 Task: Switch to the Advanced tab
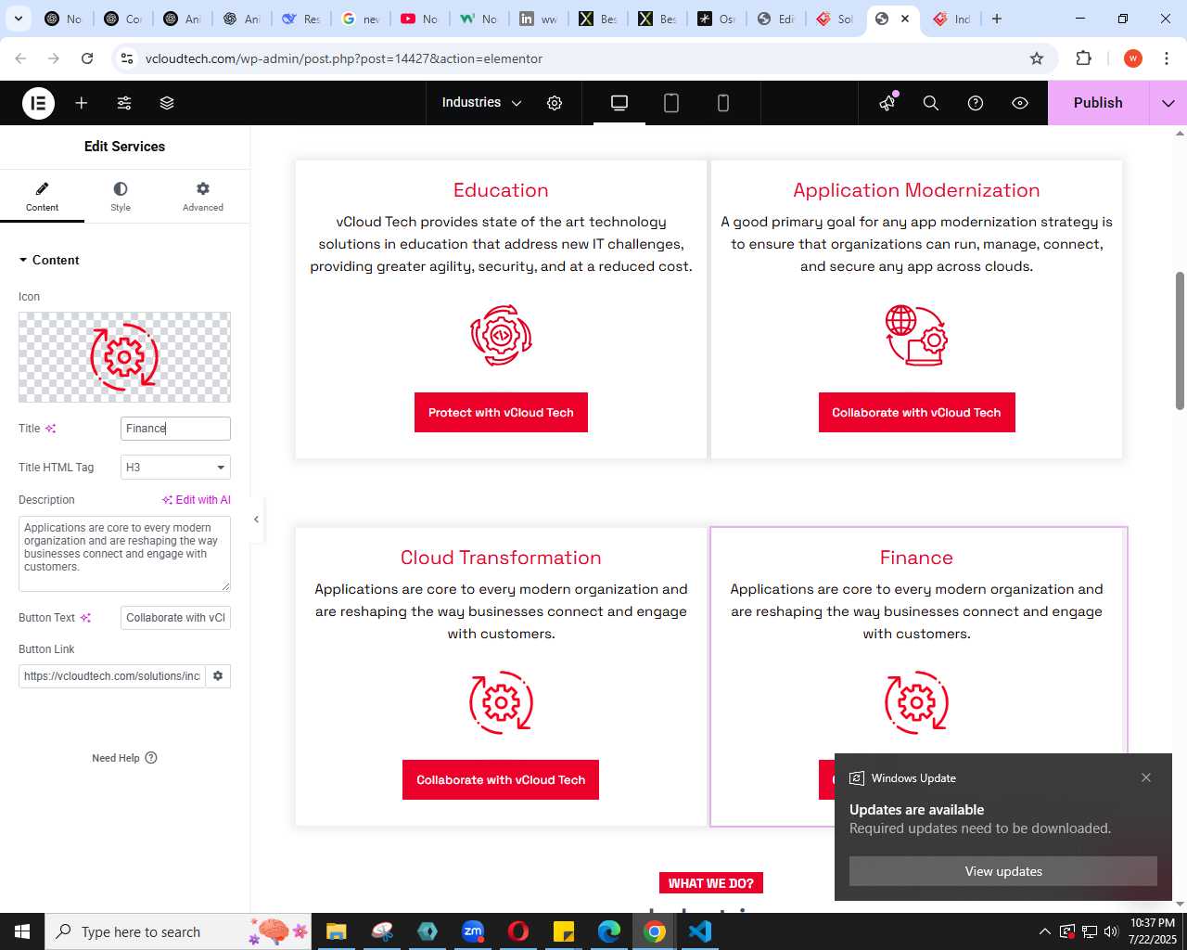click(203, 197)
